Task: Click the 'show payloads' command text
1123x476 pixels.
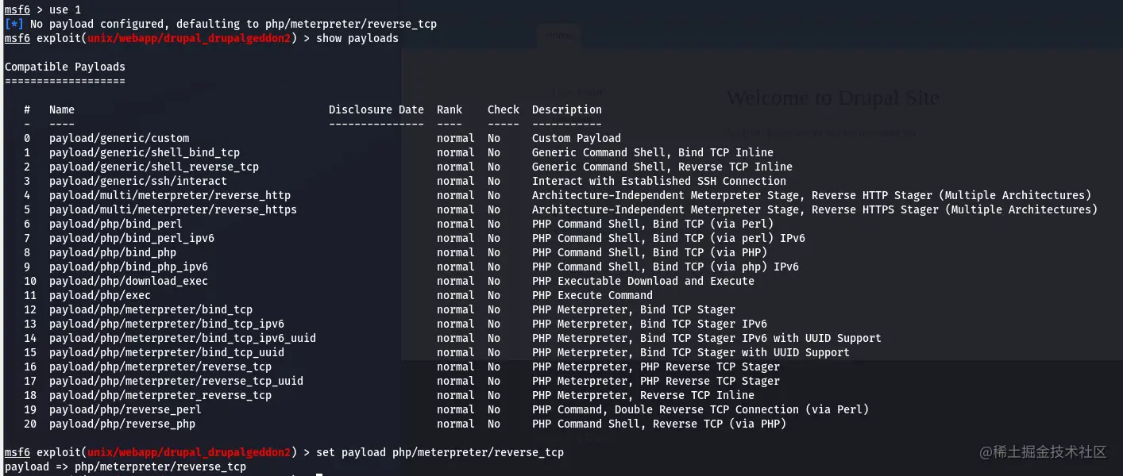Action: point(357,38)
